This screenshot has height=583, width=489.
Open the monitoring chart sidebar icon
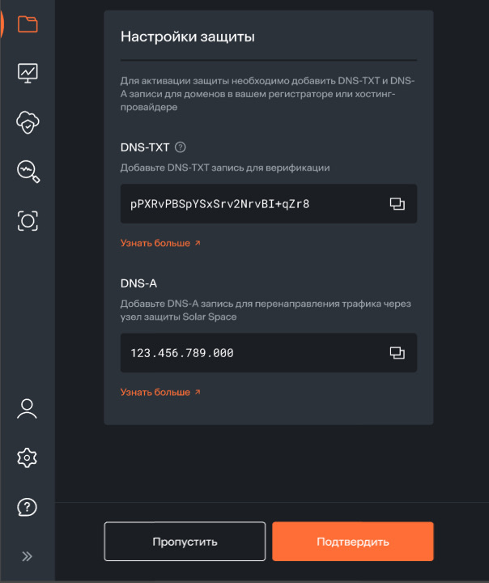[x=28, y=73]
